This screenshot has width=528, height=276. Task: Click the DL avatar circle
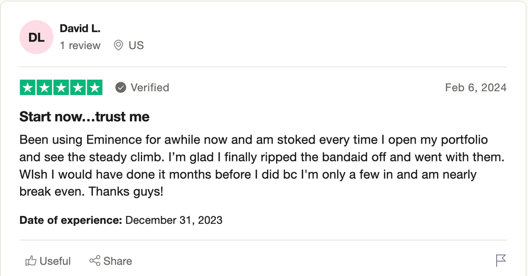(36, 37)
